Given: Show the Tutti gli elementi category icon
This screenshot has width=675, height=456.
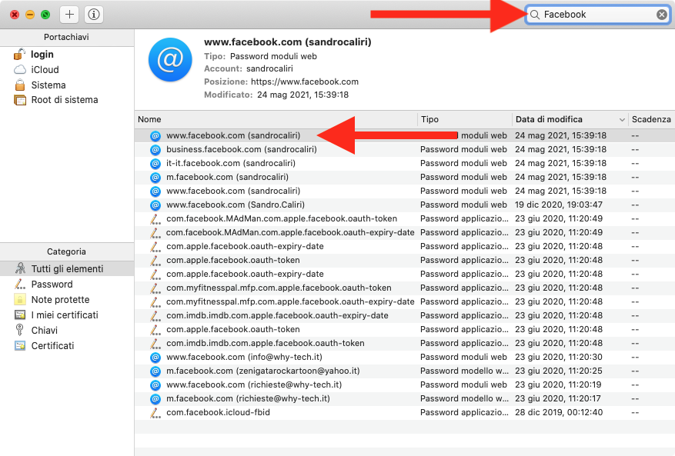Looking at the screenshot, I should click(20, 268).
